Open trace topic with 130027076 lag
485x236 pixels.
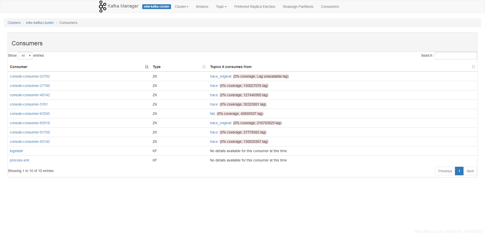[214, 86]
